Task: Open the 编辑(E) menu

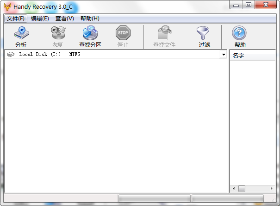Action: pyautogui.click(x=40, y=19)
